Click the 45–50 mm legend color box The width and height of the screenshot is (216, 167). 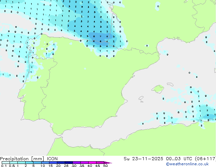(x=100, y=163)
